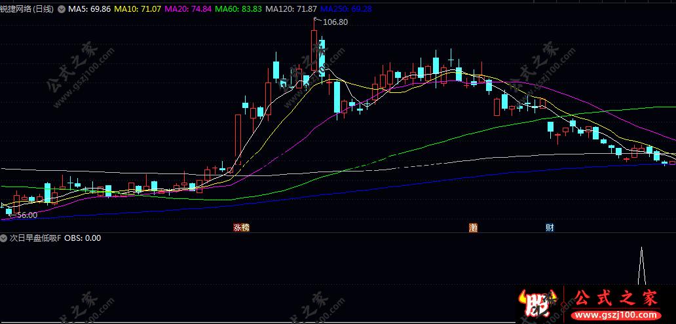This screenshot has height=324, width=676.
Task: Select the MA250: 69.28 indicator label
Action: tap(347, 9)
